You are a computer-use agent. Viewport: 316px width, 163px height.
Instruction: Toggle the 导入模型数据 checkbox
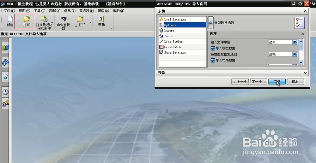(x=213, y=48)
